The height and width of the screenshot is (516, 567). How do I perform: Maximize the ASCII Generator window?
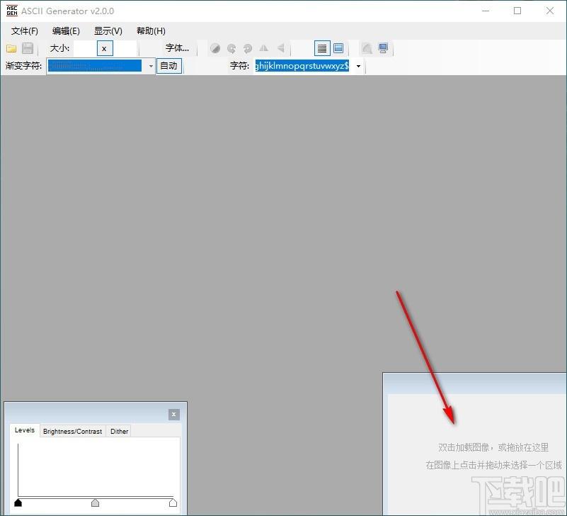pos(517,11)
